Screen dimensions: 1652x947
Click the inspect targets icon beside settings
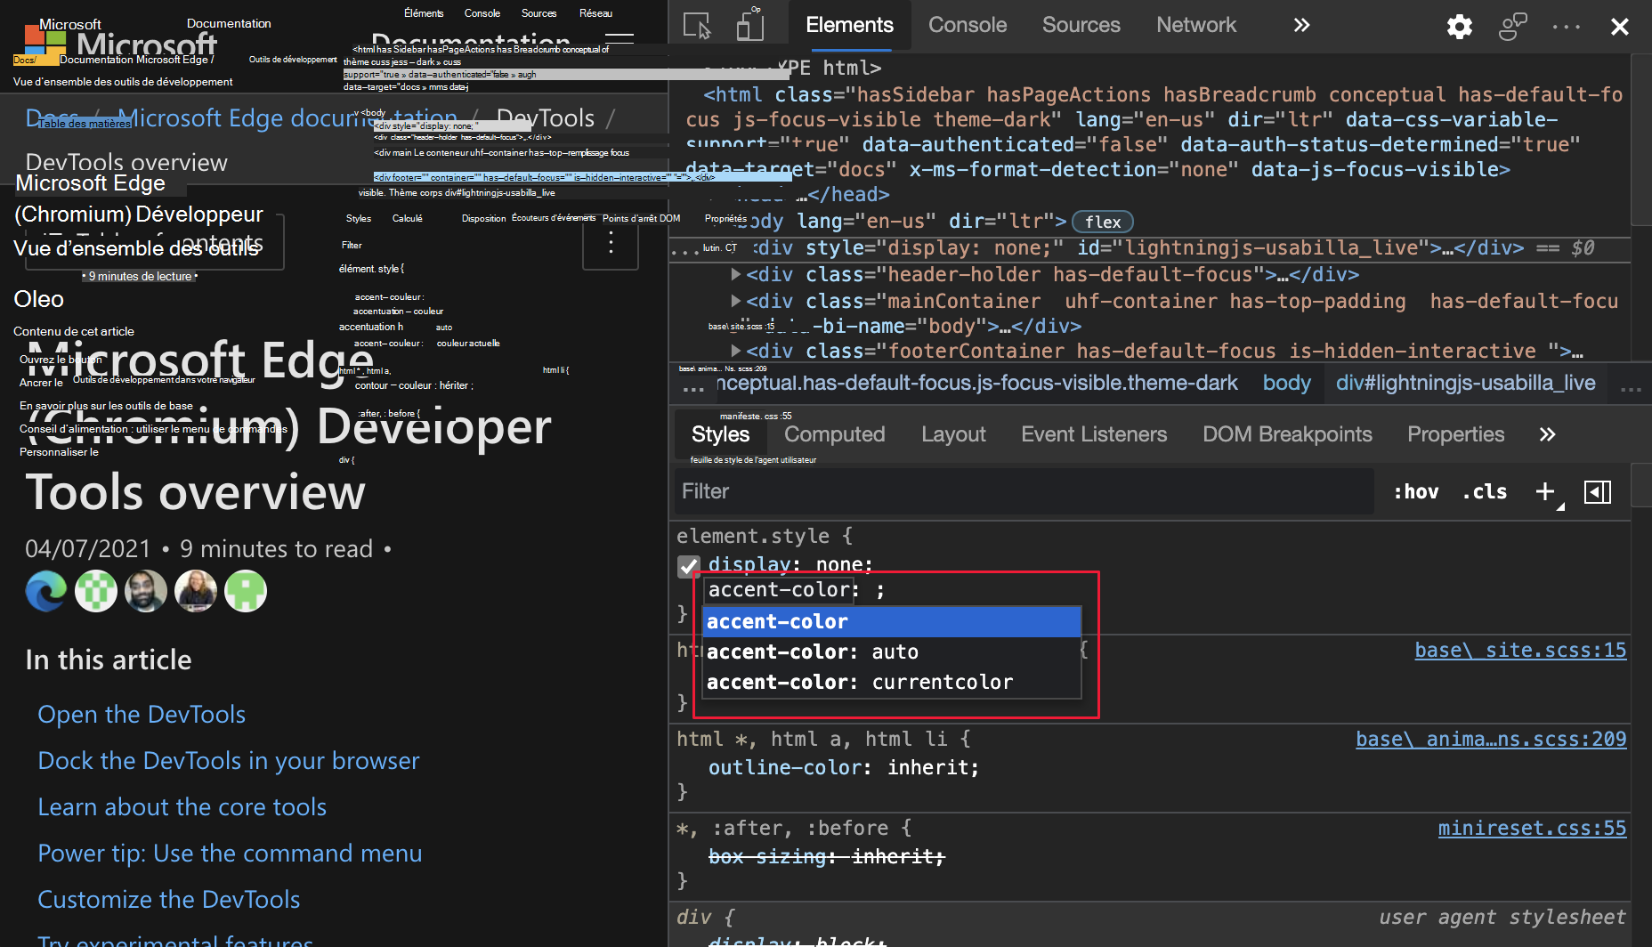1511,27
